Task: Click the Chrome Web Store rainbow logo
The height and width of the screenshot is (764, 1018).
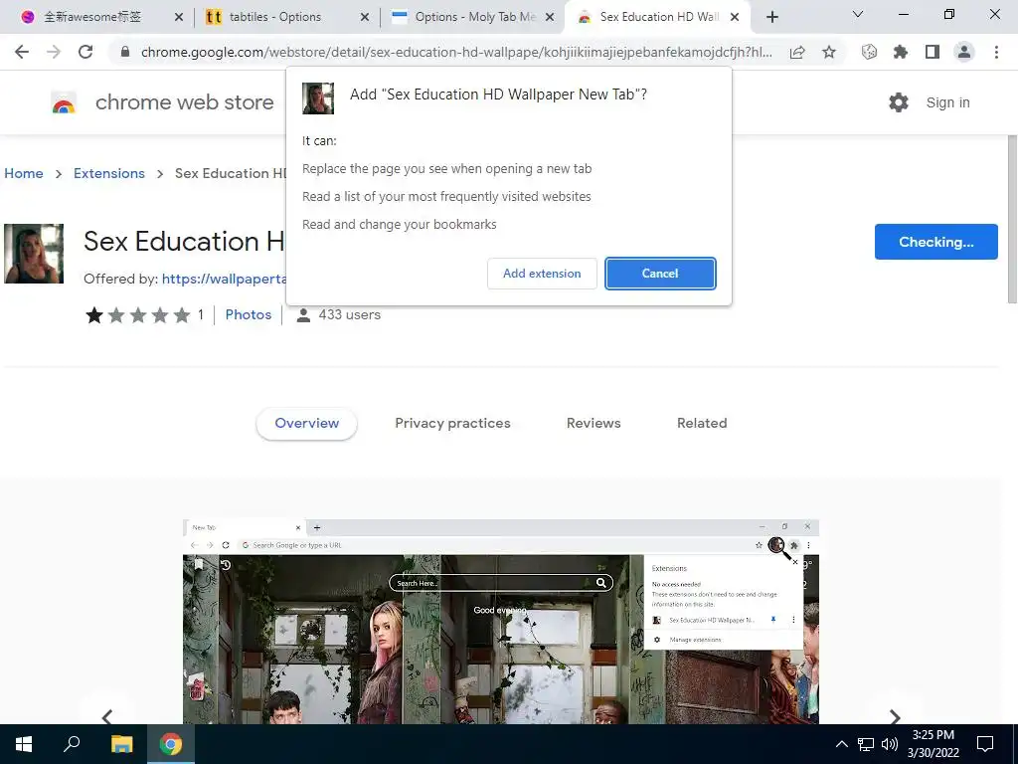Action: point(64,102)
